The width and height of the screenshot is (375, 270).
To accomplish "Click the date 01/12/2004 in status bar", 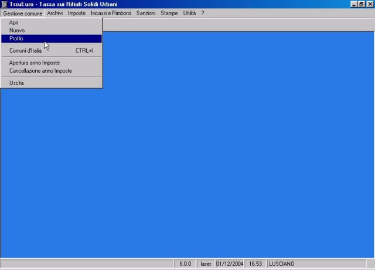I will 230,264.
